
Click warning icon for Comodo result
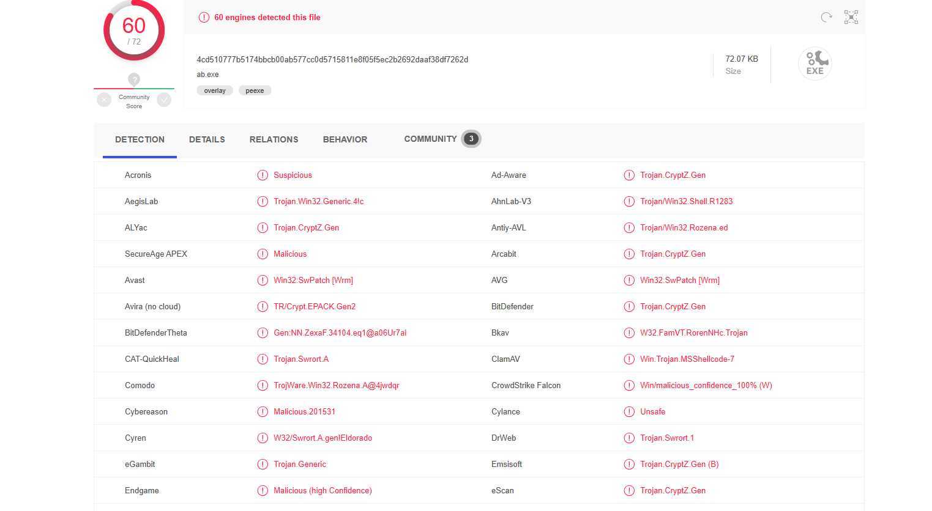point(263,385)
